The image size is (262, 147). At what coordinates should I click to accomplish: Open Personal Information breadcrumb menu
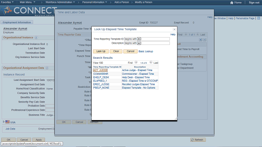click(x=95, y=2)
